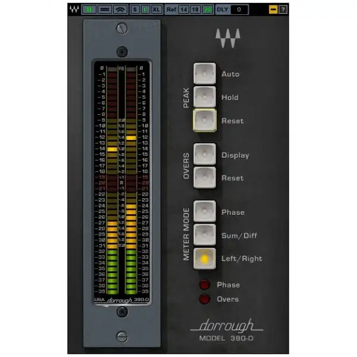Enable Peak Auto mode
The width and height of the screenshot is (357, 357).
click(x=205, y=74)
